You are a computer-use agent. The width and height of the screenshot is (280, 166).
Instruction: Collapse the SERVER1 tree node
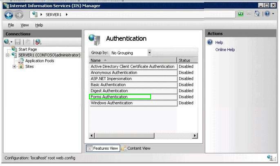7,55
